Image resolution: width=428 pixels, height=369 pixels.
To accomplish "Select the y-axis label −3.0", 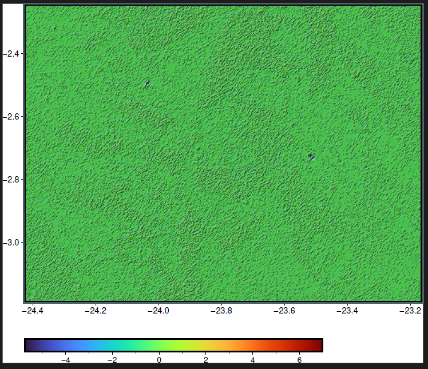I will [11, 243].
